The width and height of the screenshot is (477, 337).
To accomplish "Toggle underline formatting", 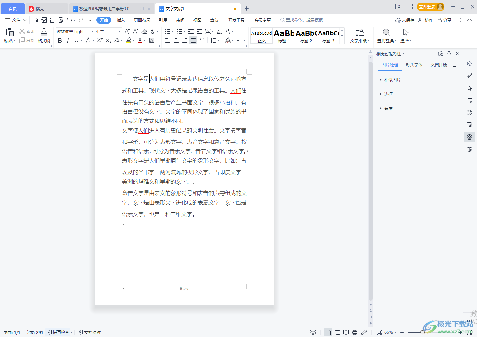I will click(76, 40).
